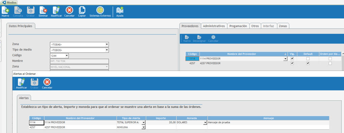Select code cell 4257 in Proveedores grid
344x133 pixels.
point(192,63)
